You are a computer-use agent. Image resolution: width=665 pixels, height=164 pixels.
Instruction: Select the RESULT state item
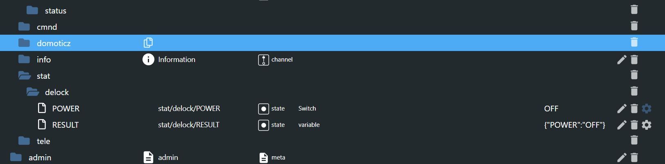pos(65,125)
